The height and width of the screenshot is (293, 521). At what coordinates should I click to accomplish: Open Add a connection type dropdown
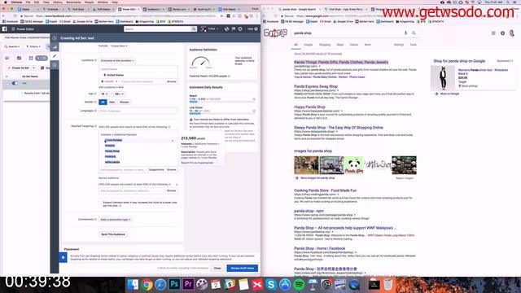pyautogui.click(x=116, y=220)
